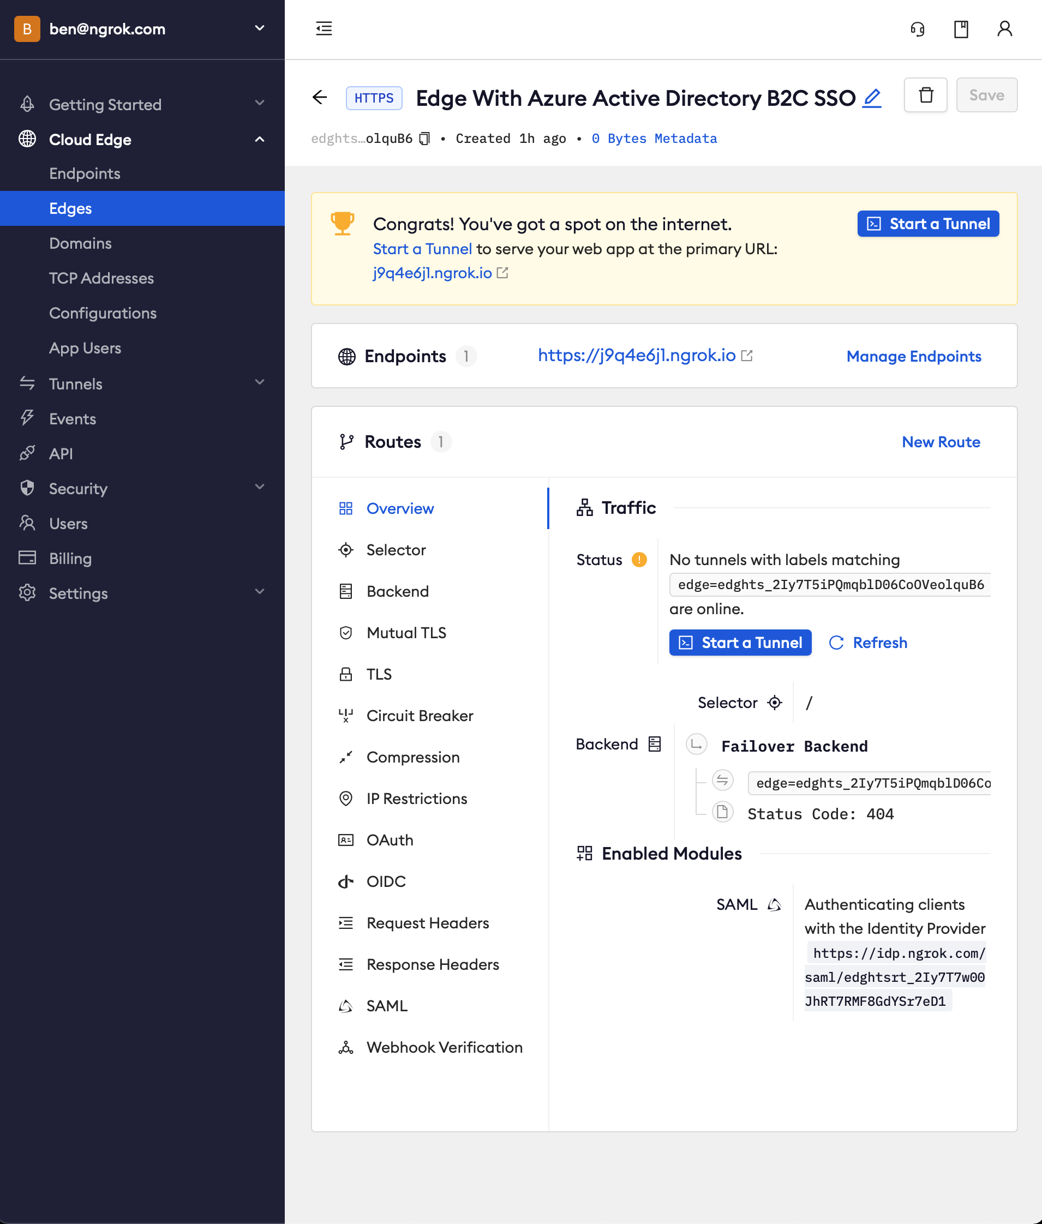The width and height of the screenshot is (1042, 1224).
Task: Expand the ben@ngrok.com account dropdown
Action: (x=259, y=28)
